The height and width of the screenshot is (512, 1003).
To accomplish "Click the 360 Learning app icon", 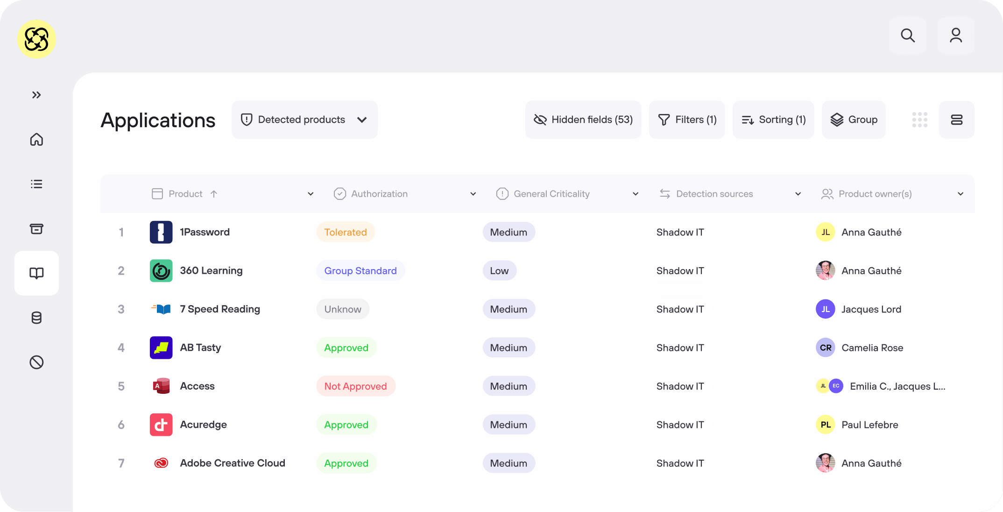I will point(161,271).
